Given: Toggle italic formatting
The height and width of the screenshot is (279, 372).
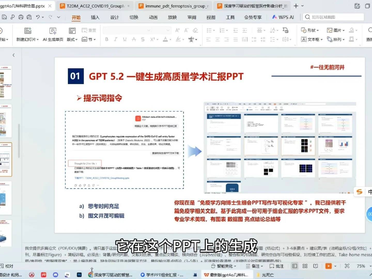Looking at the screenshot, I should point(115,39).
